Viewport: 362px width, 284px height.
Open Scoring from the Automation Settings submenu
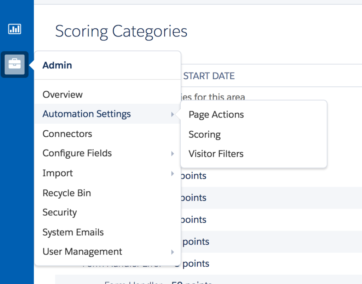tap(204, 134)
